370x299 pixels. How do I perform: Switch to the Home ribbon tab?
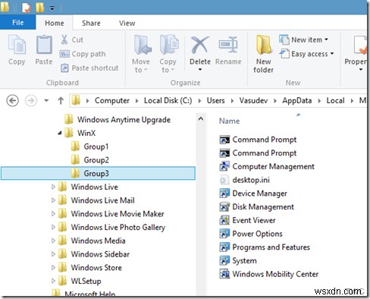click(x=55, y=23)
